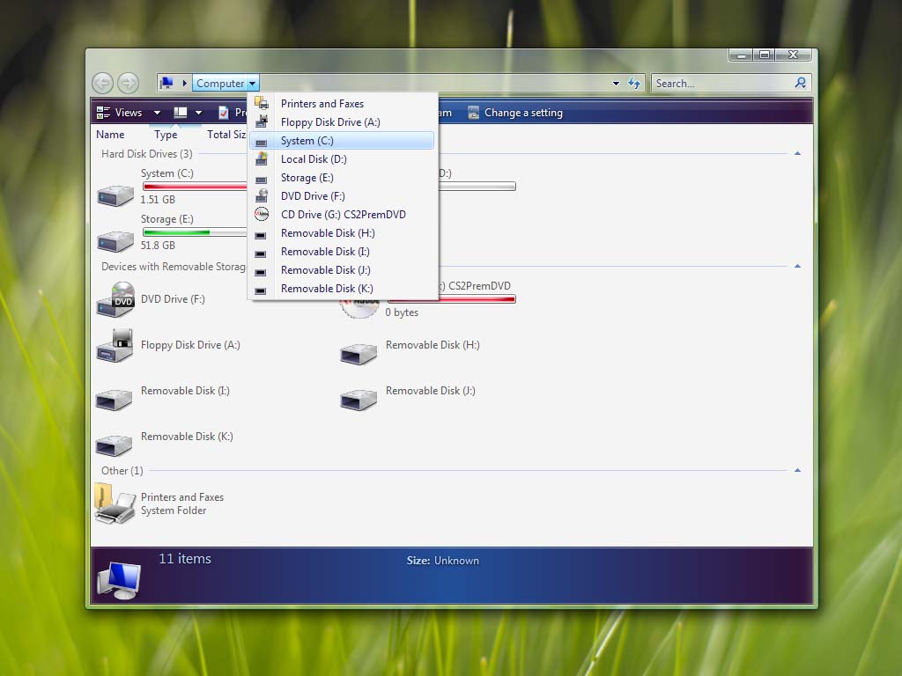Screen dimensions: 902x676
Task: Click Removable Disk (H:) icon in dropdown
Action: coord(261,235)
